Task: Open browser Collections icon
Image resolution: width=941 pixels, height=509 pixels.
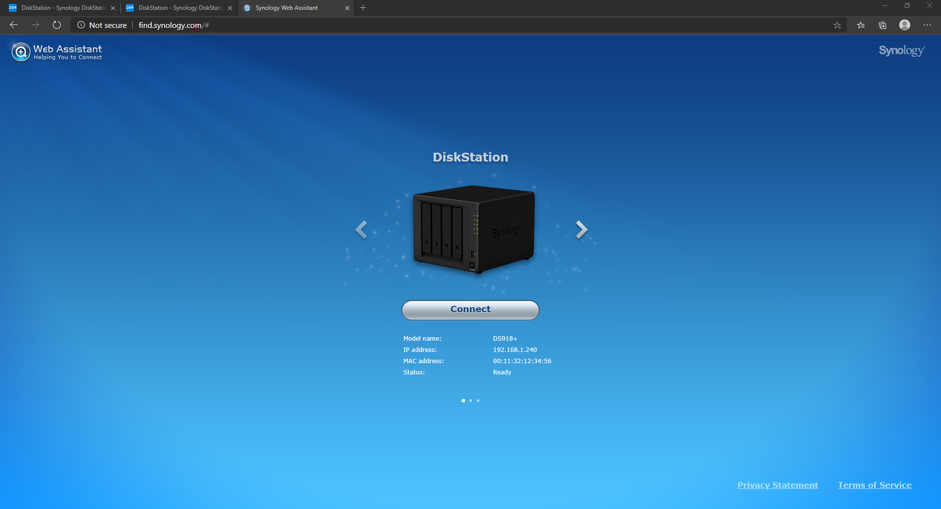Action: tap(883, 25)
